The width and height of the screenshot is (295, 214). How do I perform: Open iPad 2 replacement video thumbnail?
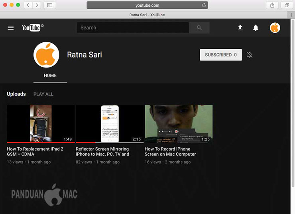pos(41,124)
